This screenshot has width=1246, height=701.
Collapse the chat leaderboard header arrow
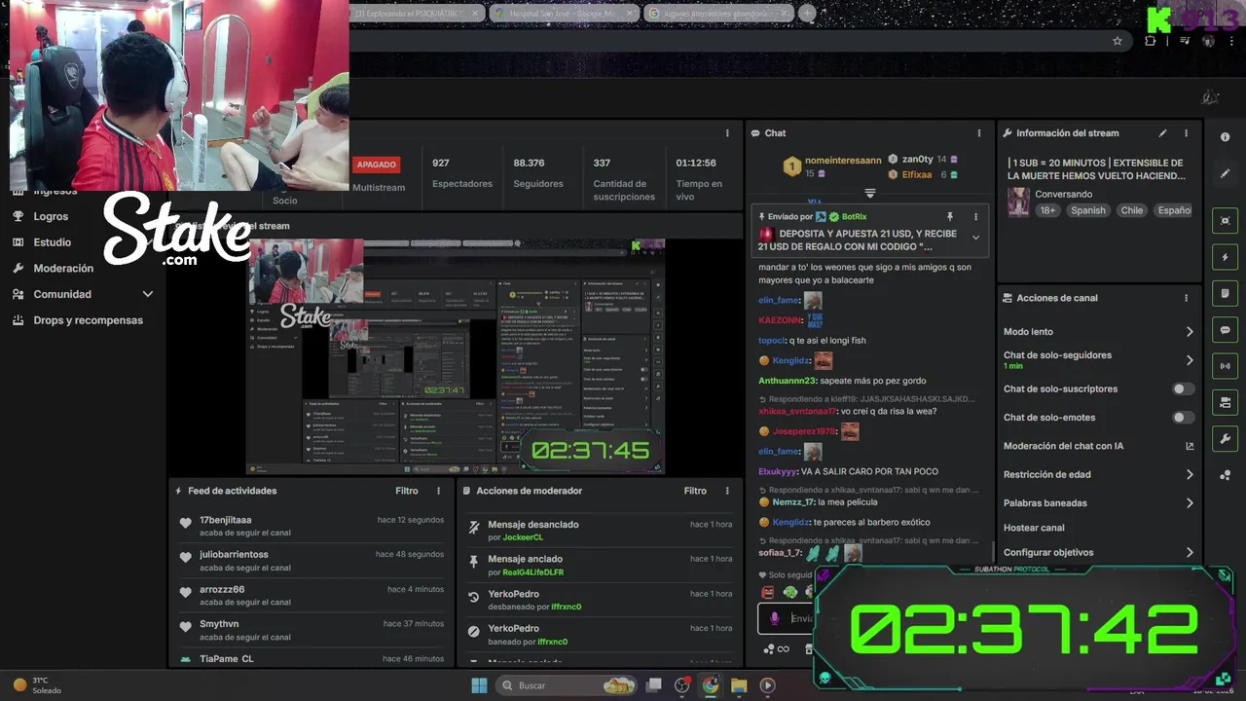870,193
